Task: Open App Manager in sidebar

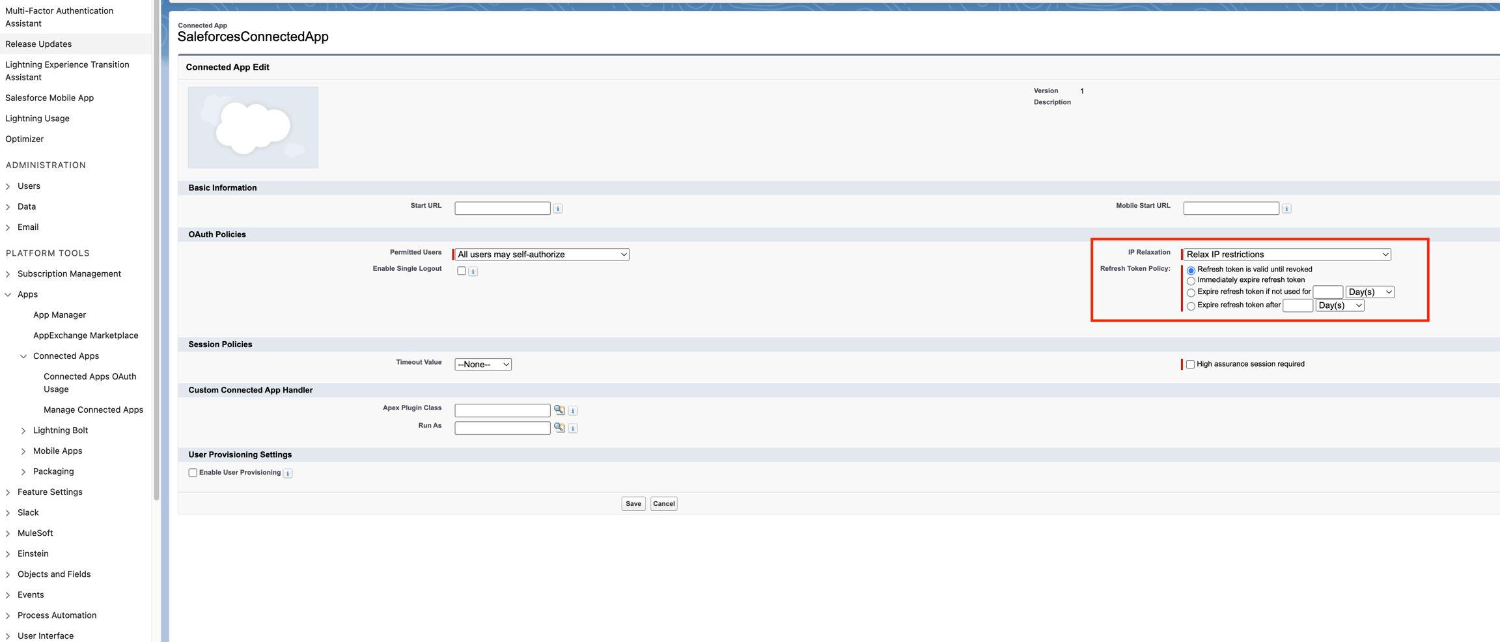Action: (x=59, y=315)
